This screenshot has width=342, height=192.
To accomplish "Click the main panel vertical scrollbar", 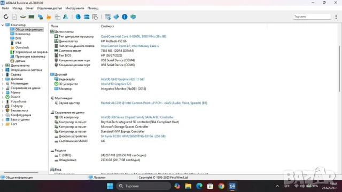I will pyautogui.click(x=339, y=68).
